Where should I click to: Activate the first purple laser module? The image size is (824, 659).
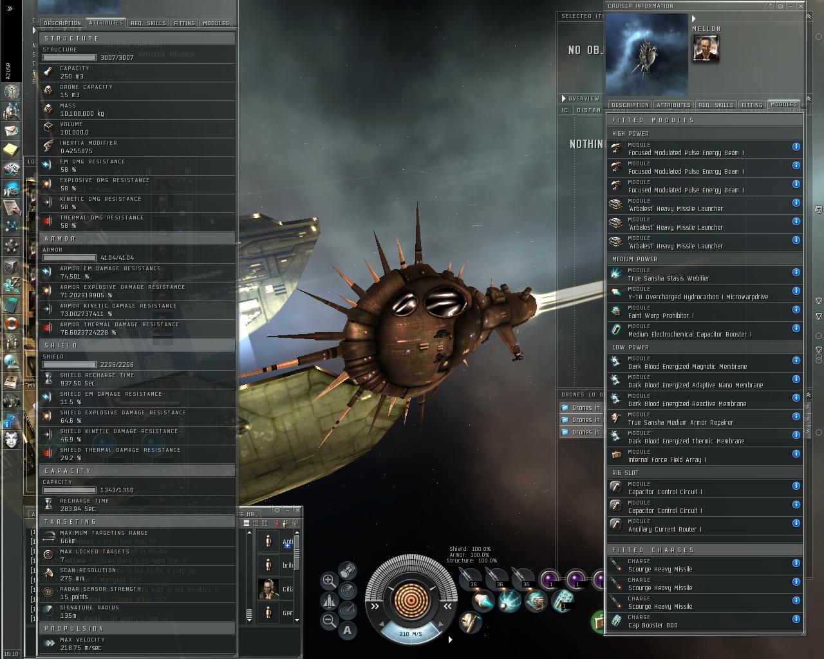(x=549, y=580)
